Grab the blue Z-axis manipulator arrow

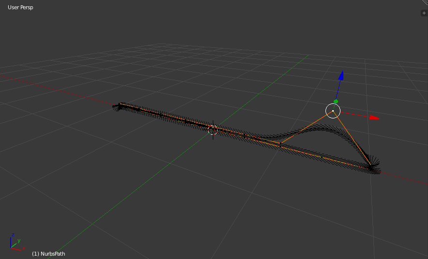(341, 75)
